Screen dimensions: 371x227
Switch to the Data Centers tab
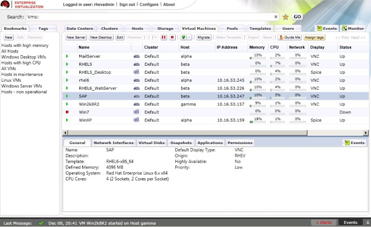click(x=80, y=28)
